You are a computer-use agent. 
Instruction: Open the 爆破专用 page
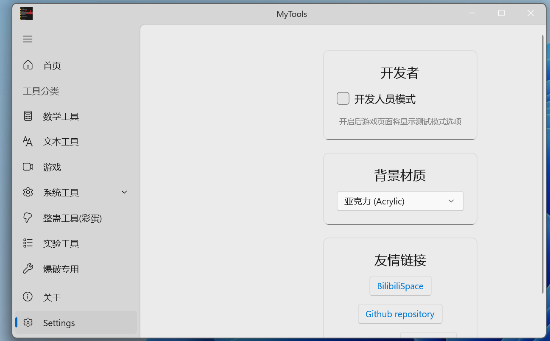(x=76, y=269)
